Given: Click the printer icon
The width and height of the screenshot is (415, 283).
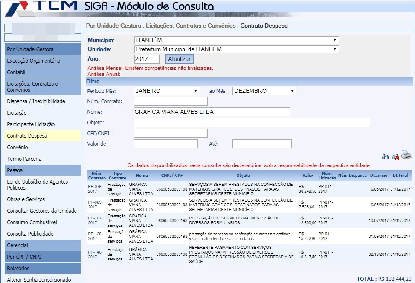Looking at the screenshot, I should click(x=406, y=156).
